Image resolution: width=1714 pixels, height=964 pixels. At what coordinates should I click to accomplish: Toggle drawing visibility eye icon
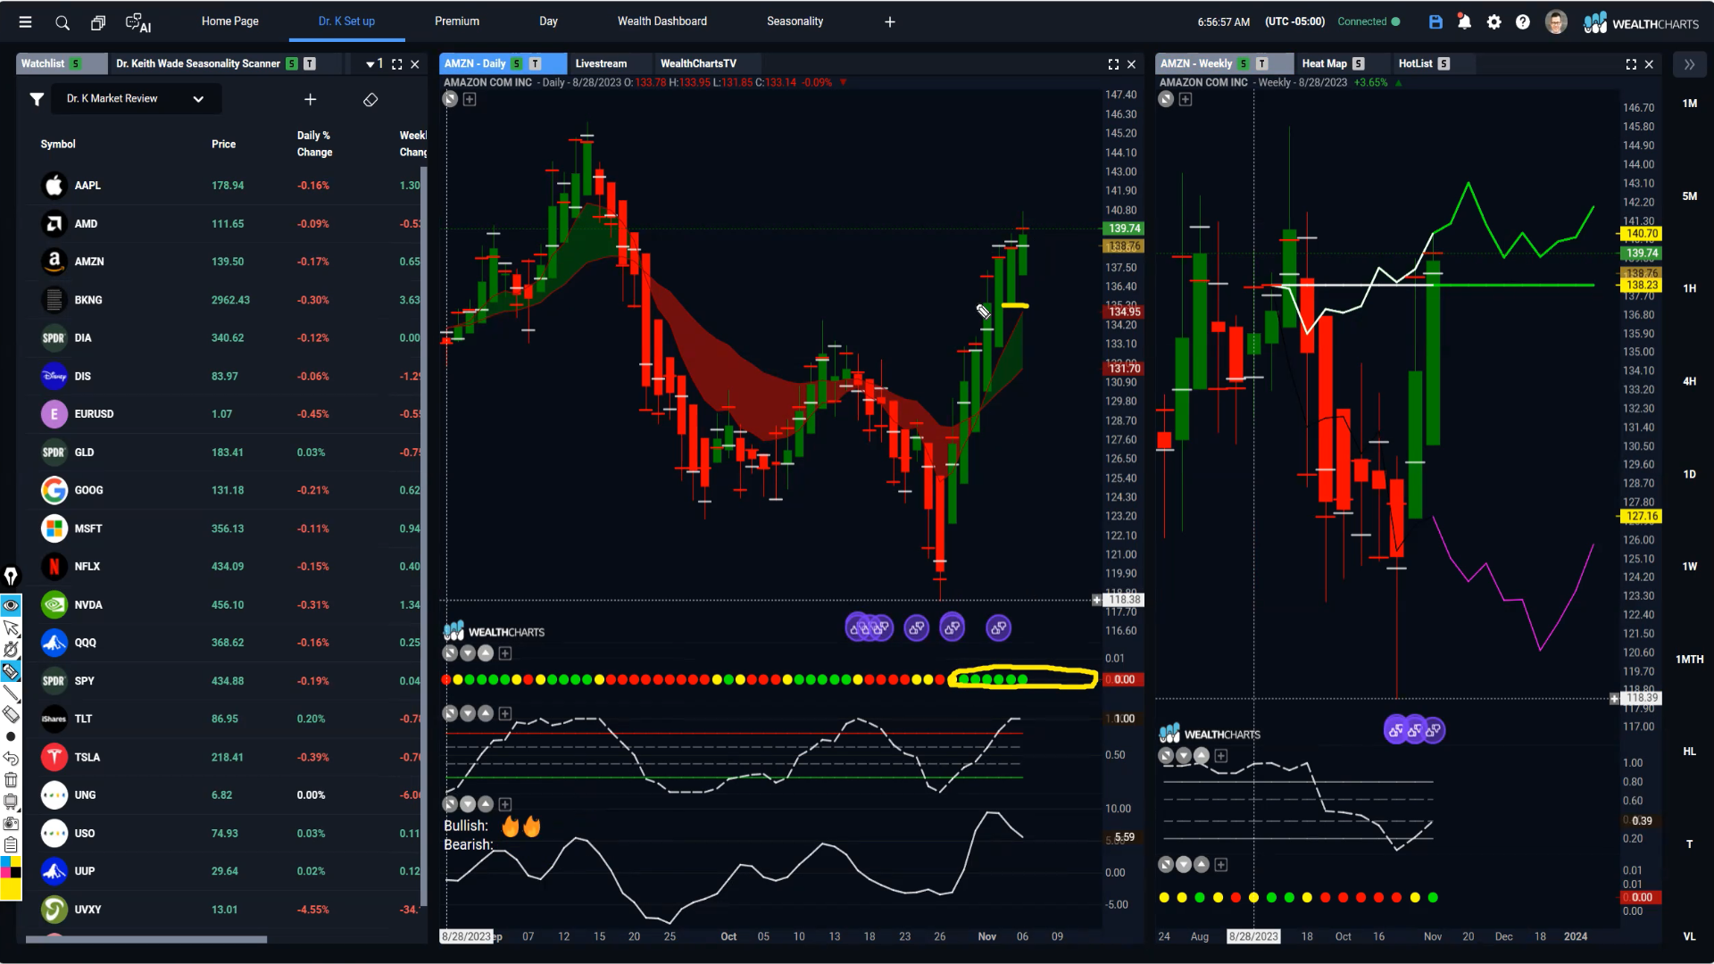pyautogui.click(x=11, y=605)
